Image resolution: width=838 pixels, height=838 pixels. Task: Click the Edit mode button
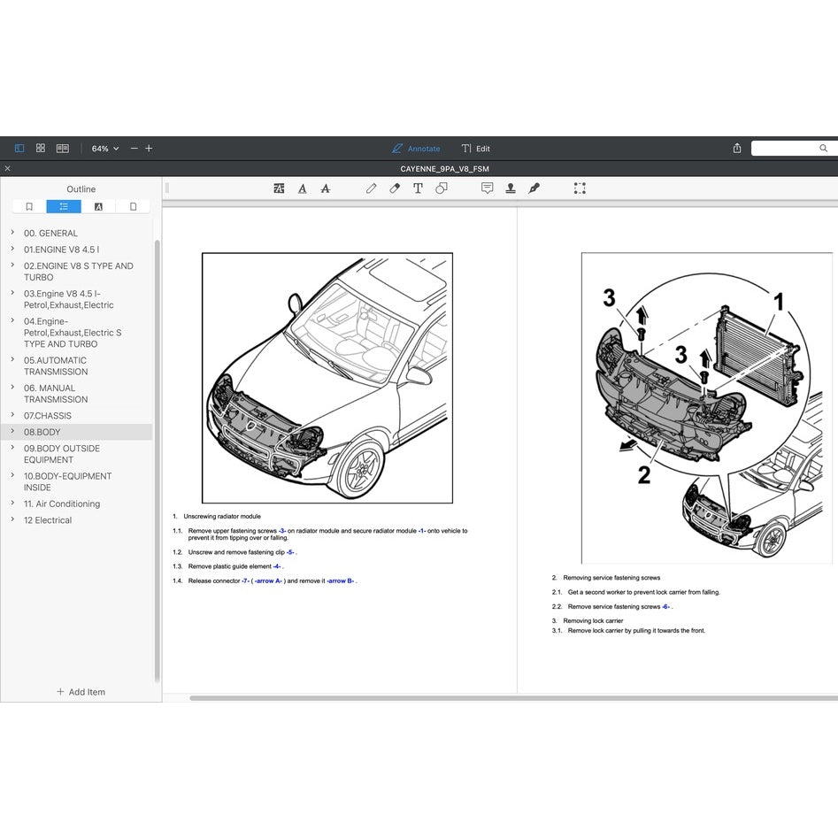click(476, 149)
